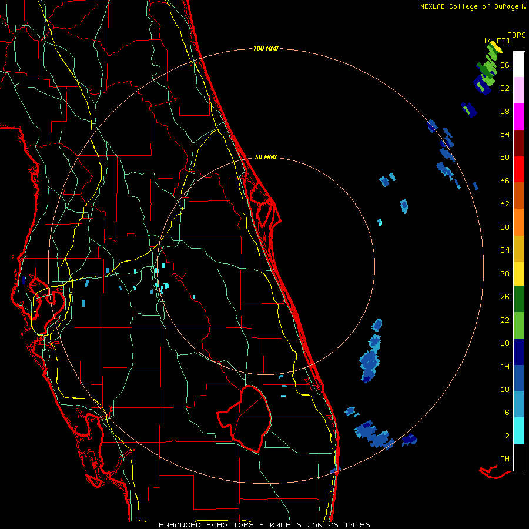Select the "66" scale value
Image resolution: width=529 pixels, height=529 pixels.
coord(505,65)
